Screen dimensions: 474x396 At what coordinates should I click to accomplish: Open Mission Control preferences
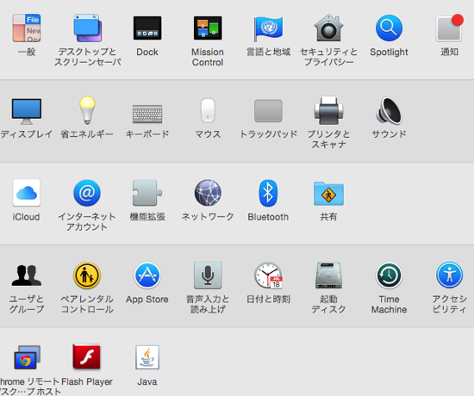pos(208,28)
